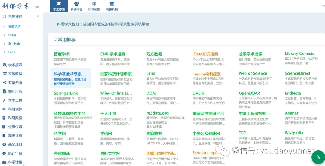
Task: Click the 统计年报 pie chart icon
Action: (4, 153)
